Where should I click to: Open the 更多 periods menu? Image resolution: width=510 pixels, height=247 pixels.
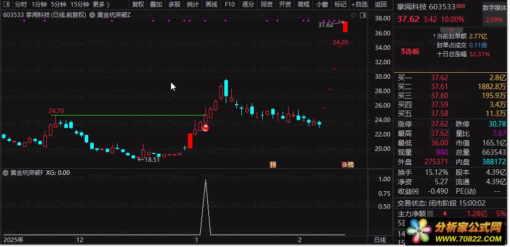pyautogui.click(x=101, y=4)
